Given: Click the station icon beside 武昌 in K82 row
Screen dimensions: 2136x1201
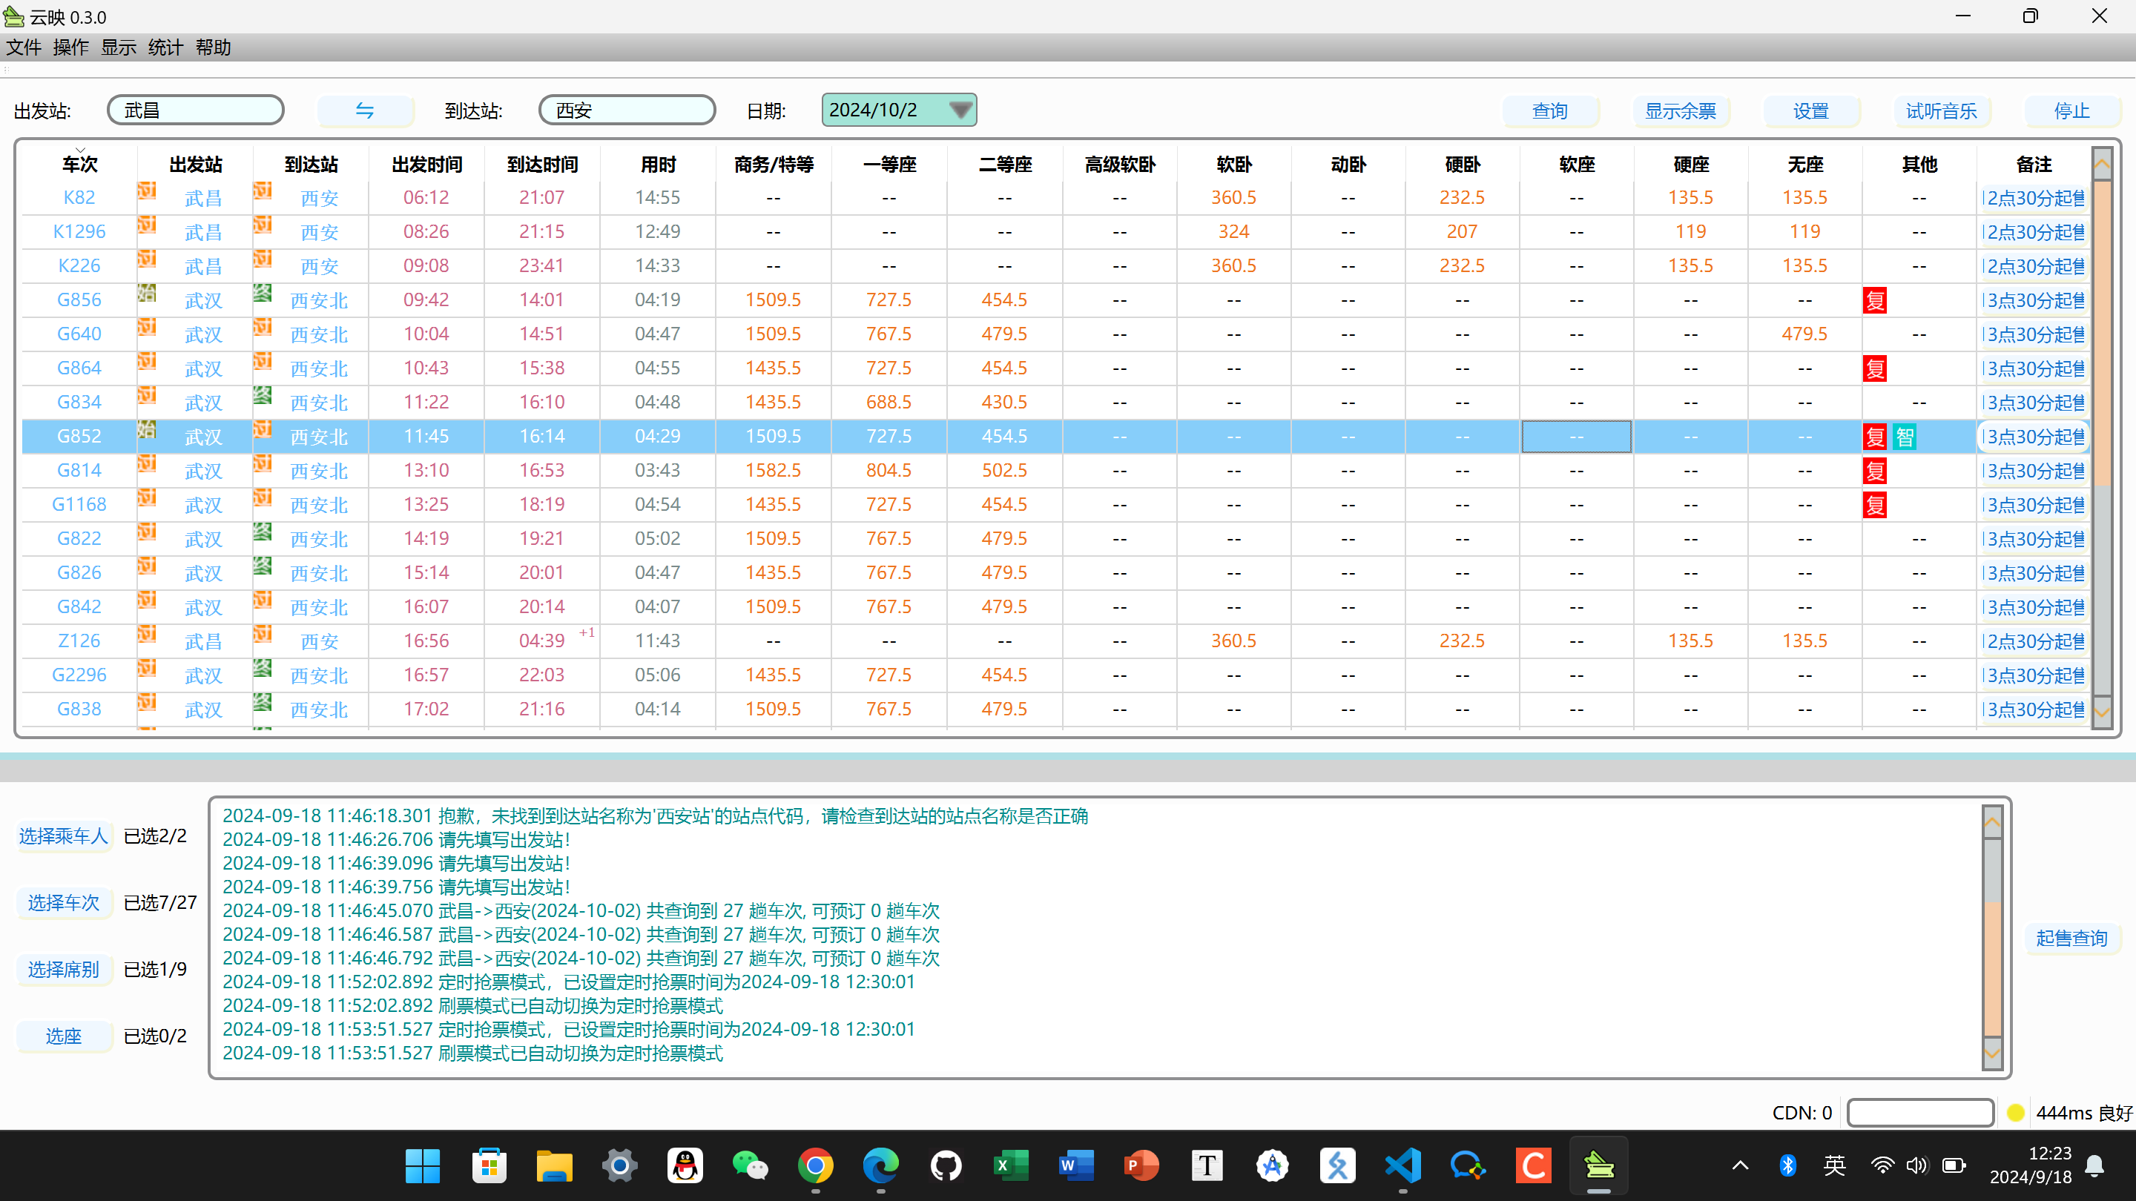Looking at the screenshot, I should [147, 191].
